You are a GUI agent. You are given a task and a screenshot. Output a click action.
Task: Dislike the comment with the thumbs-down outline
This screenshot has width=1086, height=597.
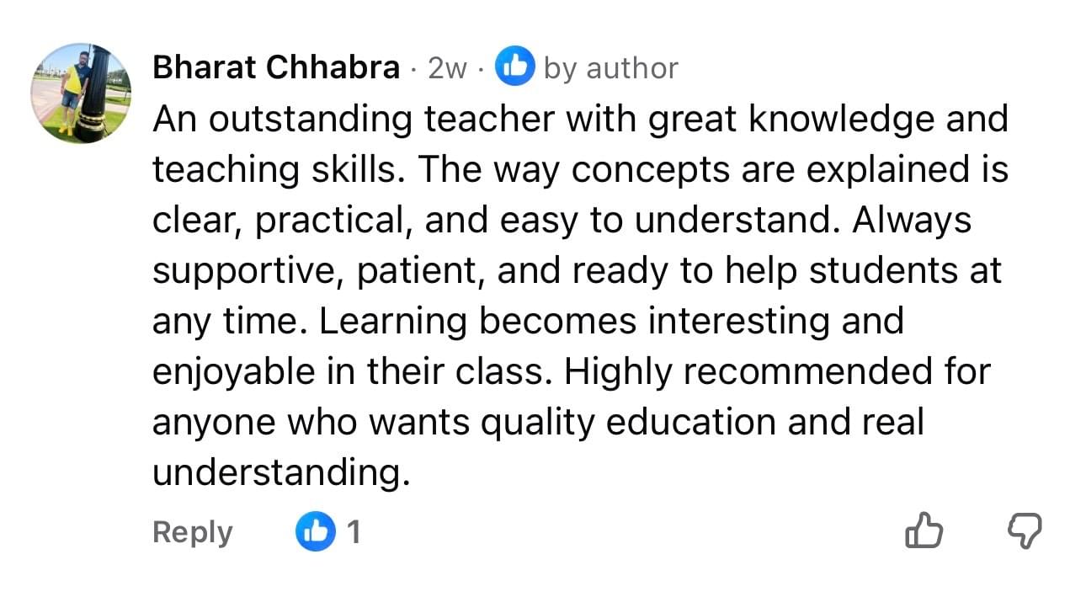[1025, 530]
